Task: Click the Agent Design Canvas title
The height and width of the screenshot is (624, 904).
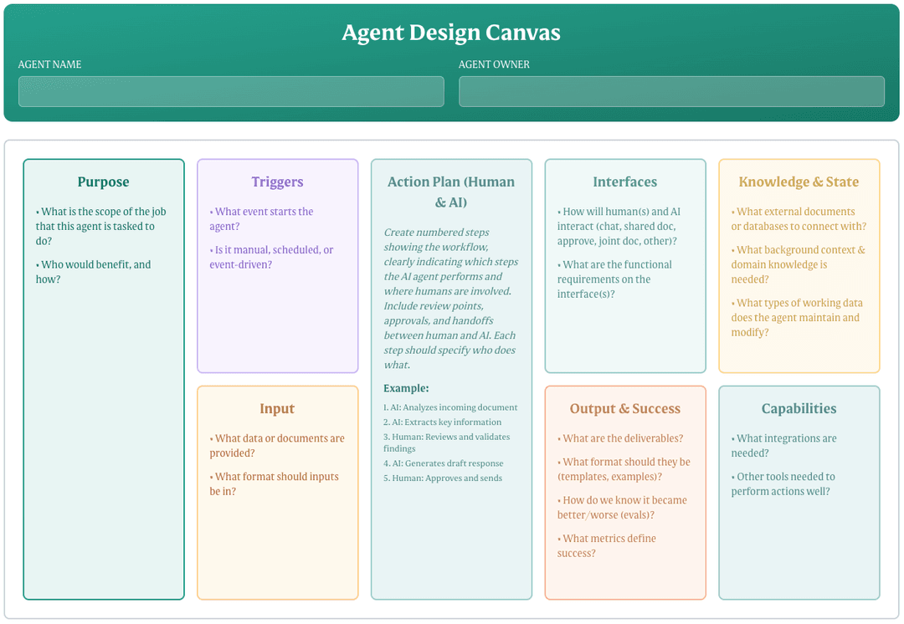Action: point(451,33)
